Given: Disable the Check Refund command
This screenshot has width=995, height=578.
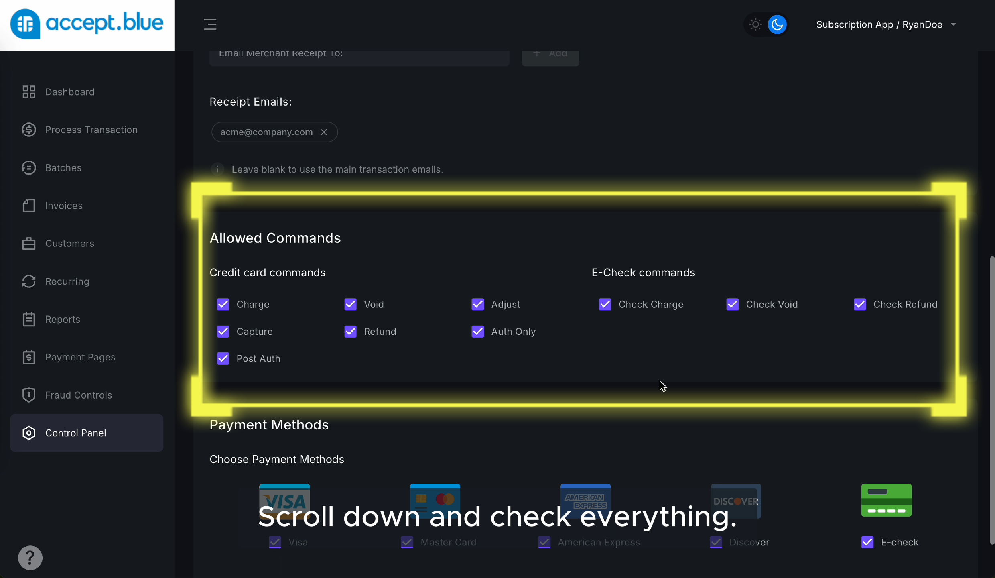Looking at the screenshot, I should tap(860, 304).
